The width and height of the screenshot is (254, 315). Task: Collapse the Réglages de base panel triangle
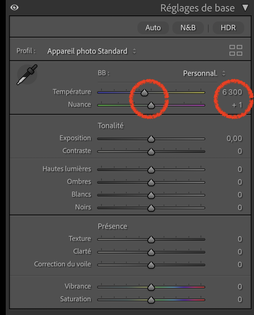click(245, 8)
